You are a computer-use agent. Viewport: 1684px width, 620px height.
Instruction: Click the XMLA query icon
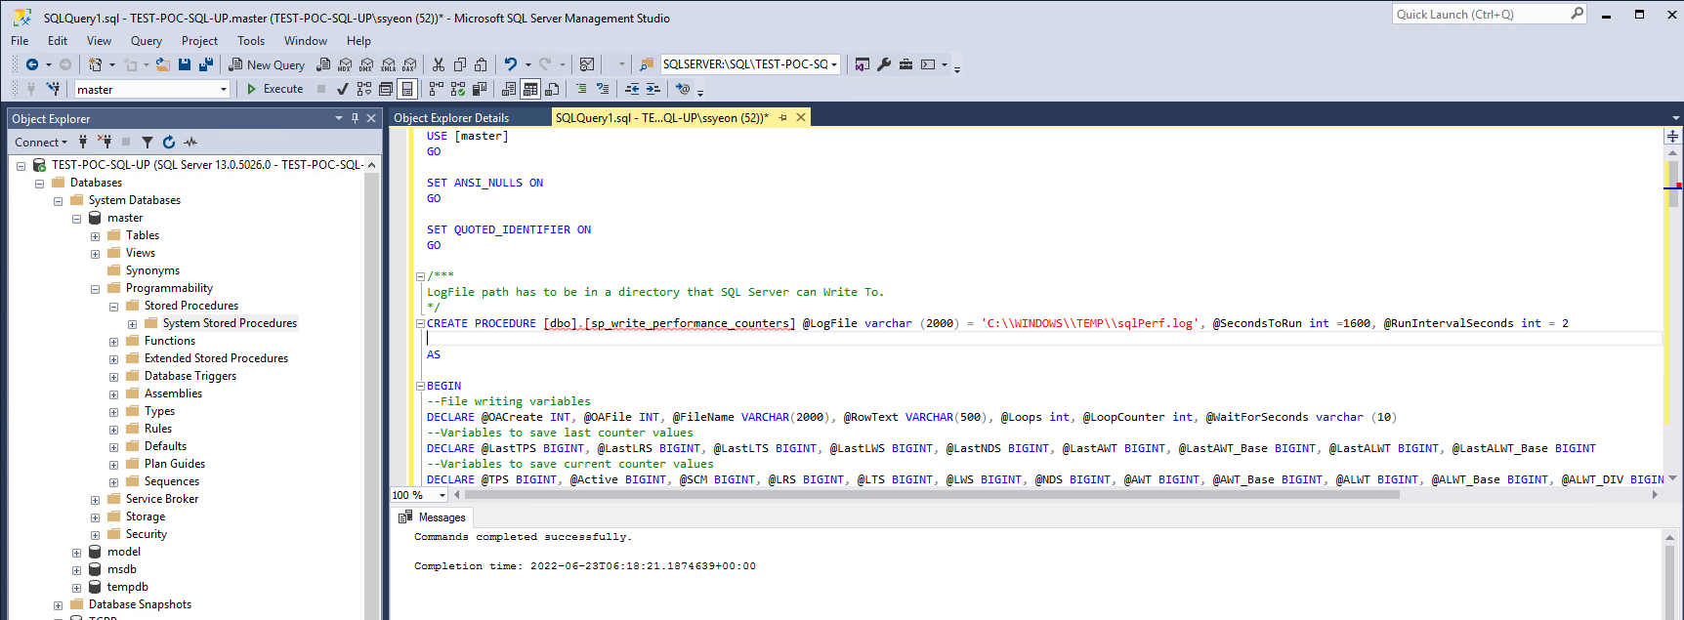click(388, 64)
